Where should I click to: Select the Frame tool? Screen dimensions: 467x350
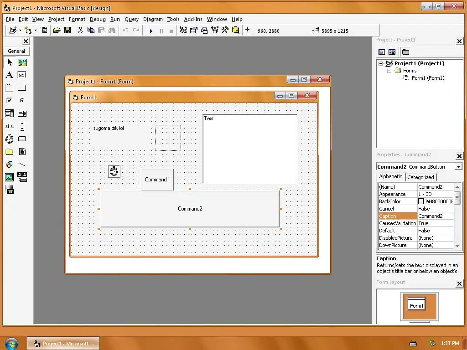(10, 87)
